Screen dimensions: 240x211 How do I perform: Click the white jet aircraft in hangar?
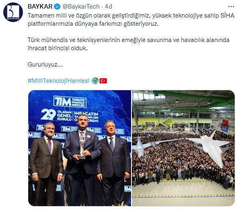coord(210,147)
